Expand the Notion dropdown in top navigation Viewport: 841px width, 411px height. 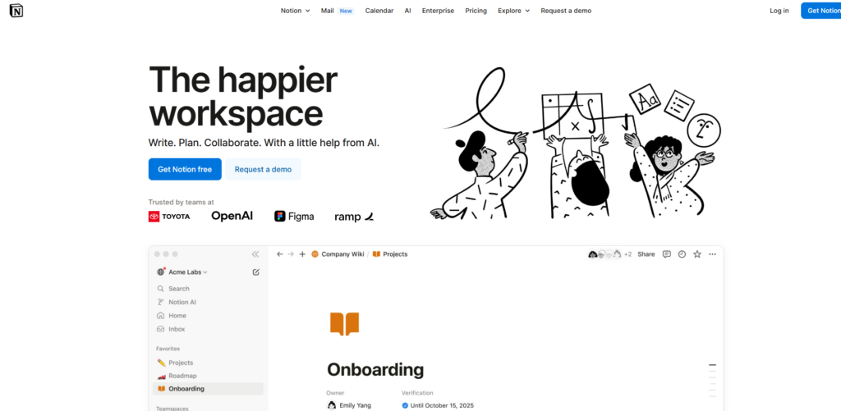point(295,11)
